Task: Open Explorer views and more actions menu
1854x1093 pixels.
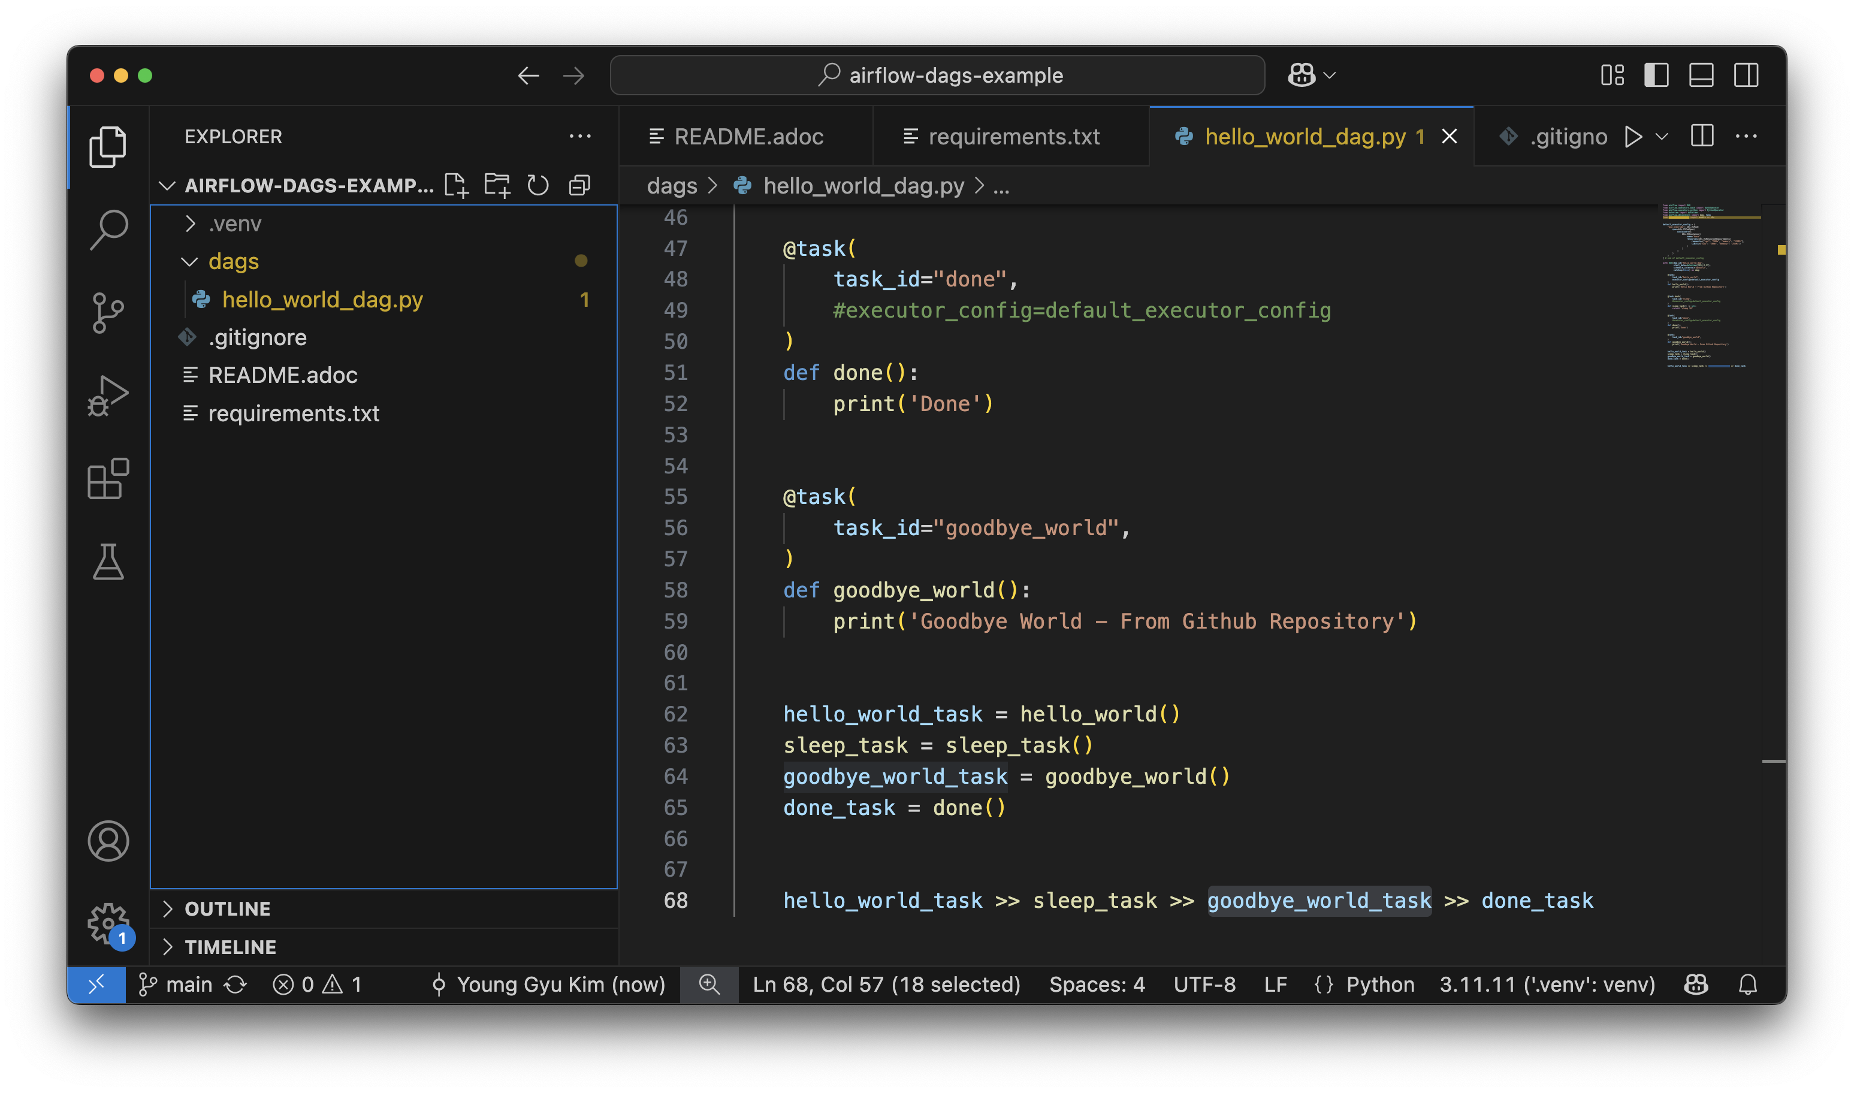Action: [x=579, y=136]
